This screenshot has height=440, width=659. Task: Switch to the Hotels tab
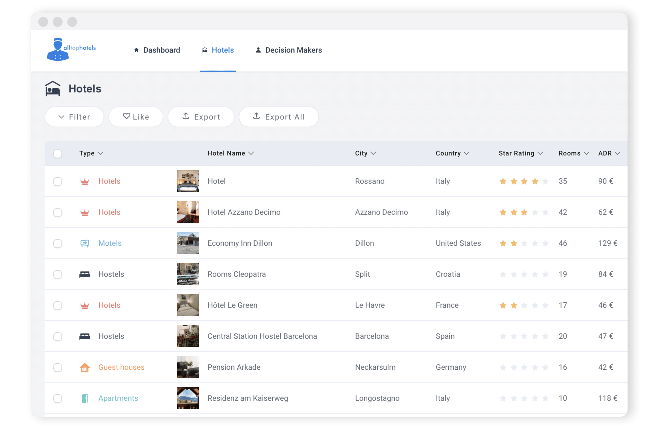tap(218, 50)
